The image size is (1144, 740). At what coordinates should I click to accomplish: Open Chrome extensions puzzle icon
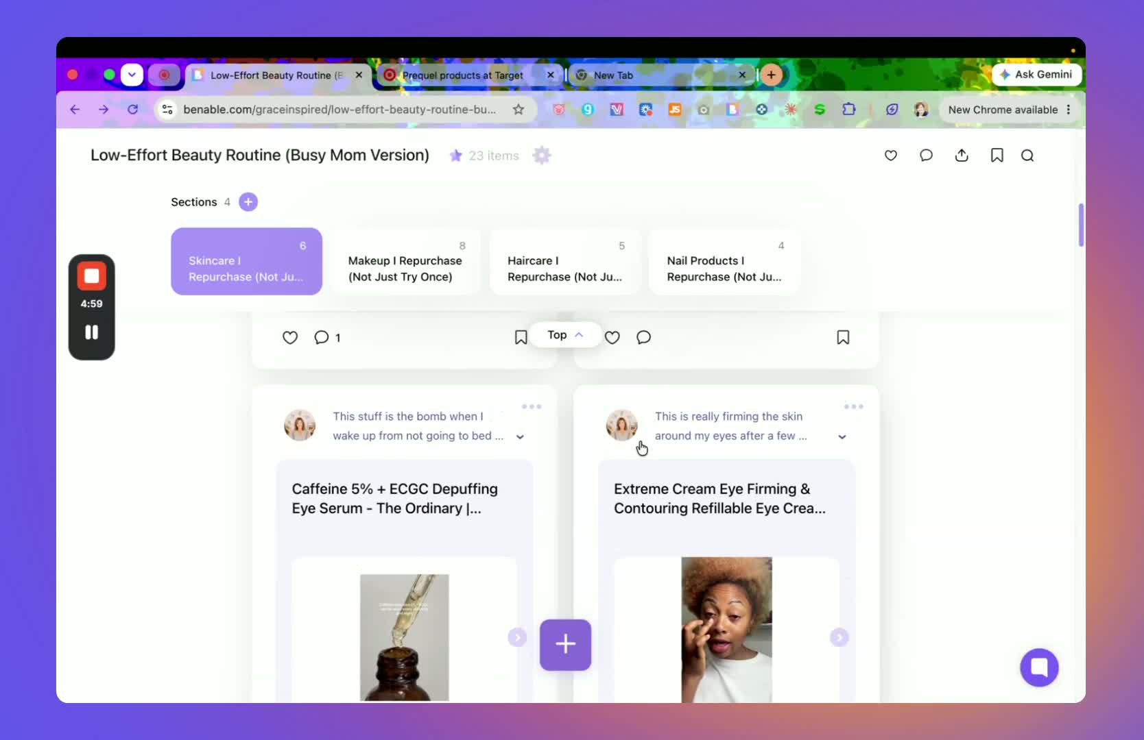tap(849, 110)
